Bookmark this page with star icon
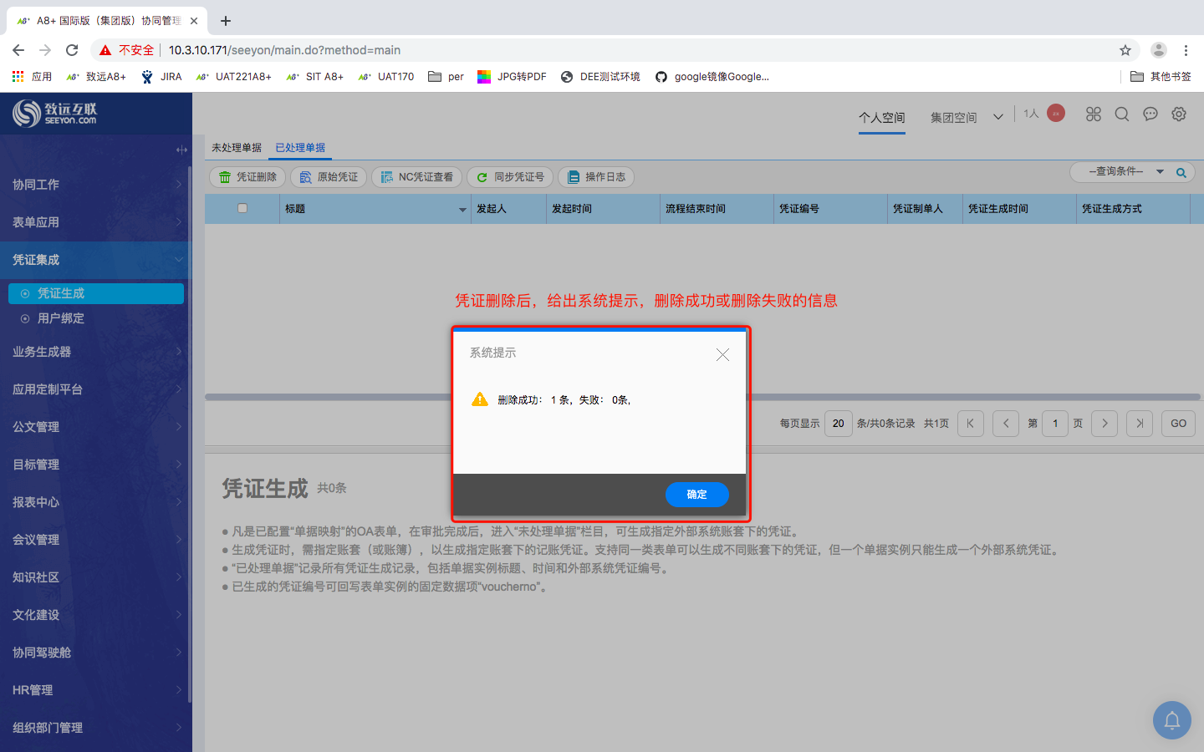This screenshot has height=752, width=1204. click(x=1125, y=50)
